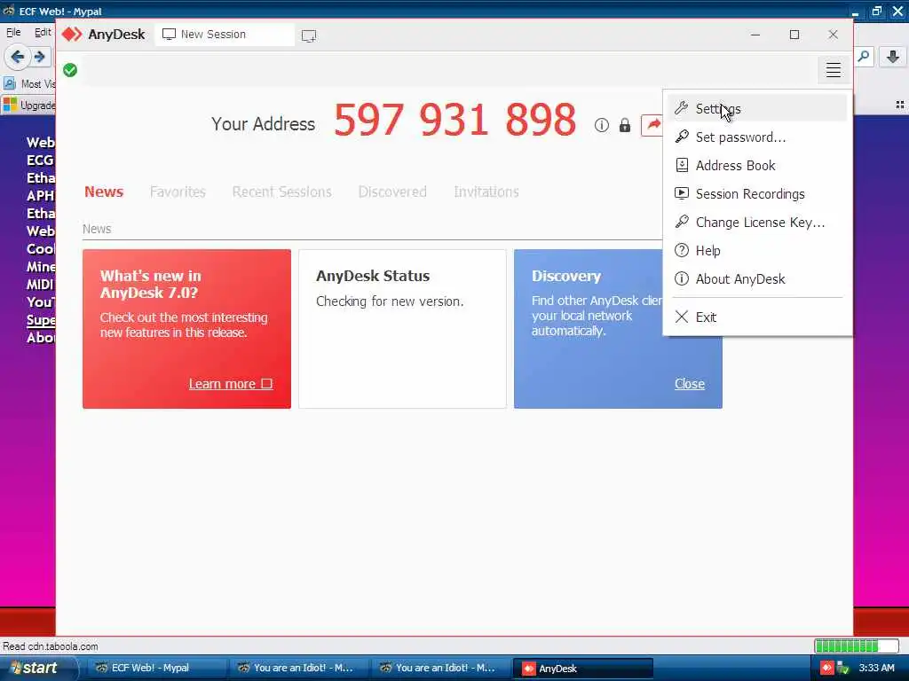Viewport: 909px width, 681px height.
Task: Click the Help question mark icon
Action: pos(682,250)
